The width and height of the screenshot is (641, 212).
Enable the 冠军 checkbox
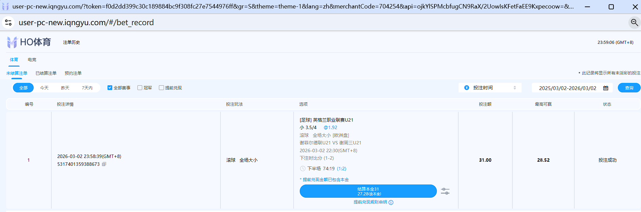click(x=140, y=88)
